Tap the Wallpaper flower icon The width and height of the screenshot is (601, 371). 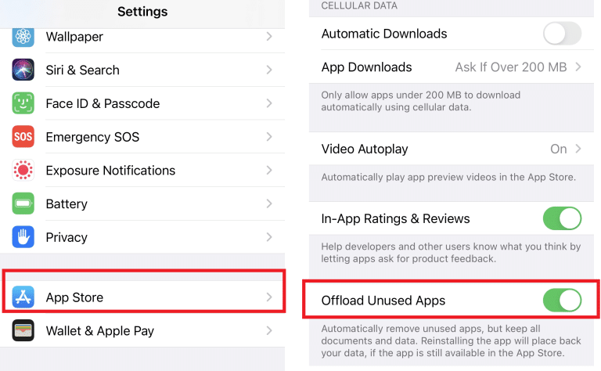23,37
